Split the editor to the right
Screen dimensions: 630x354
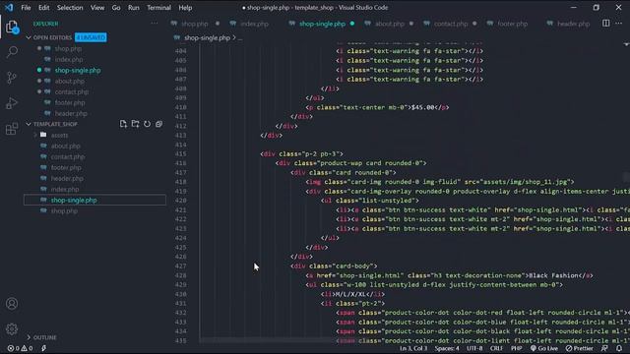(606, 24)
